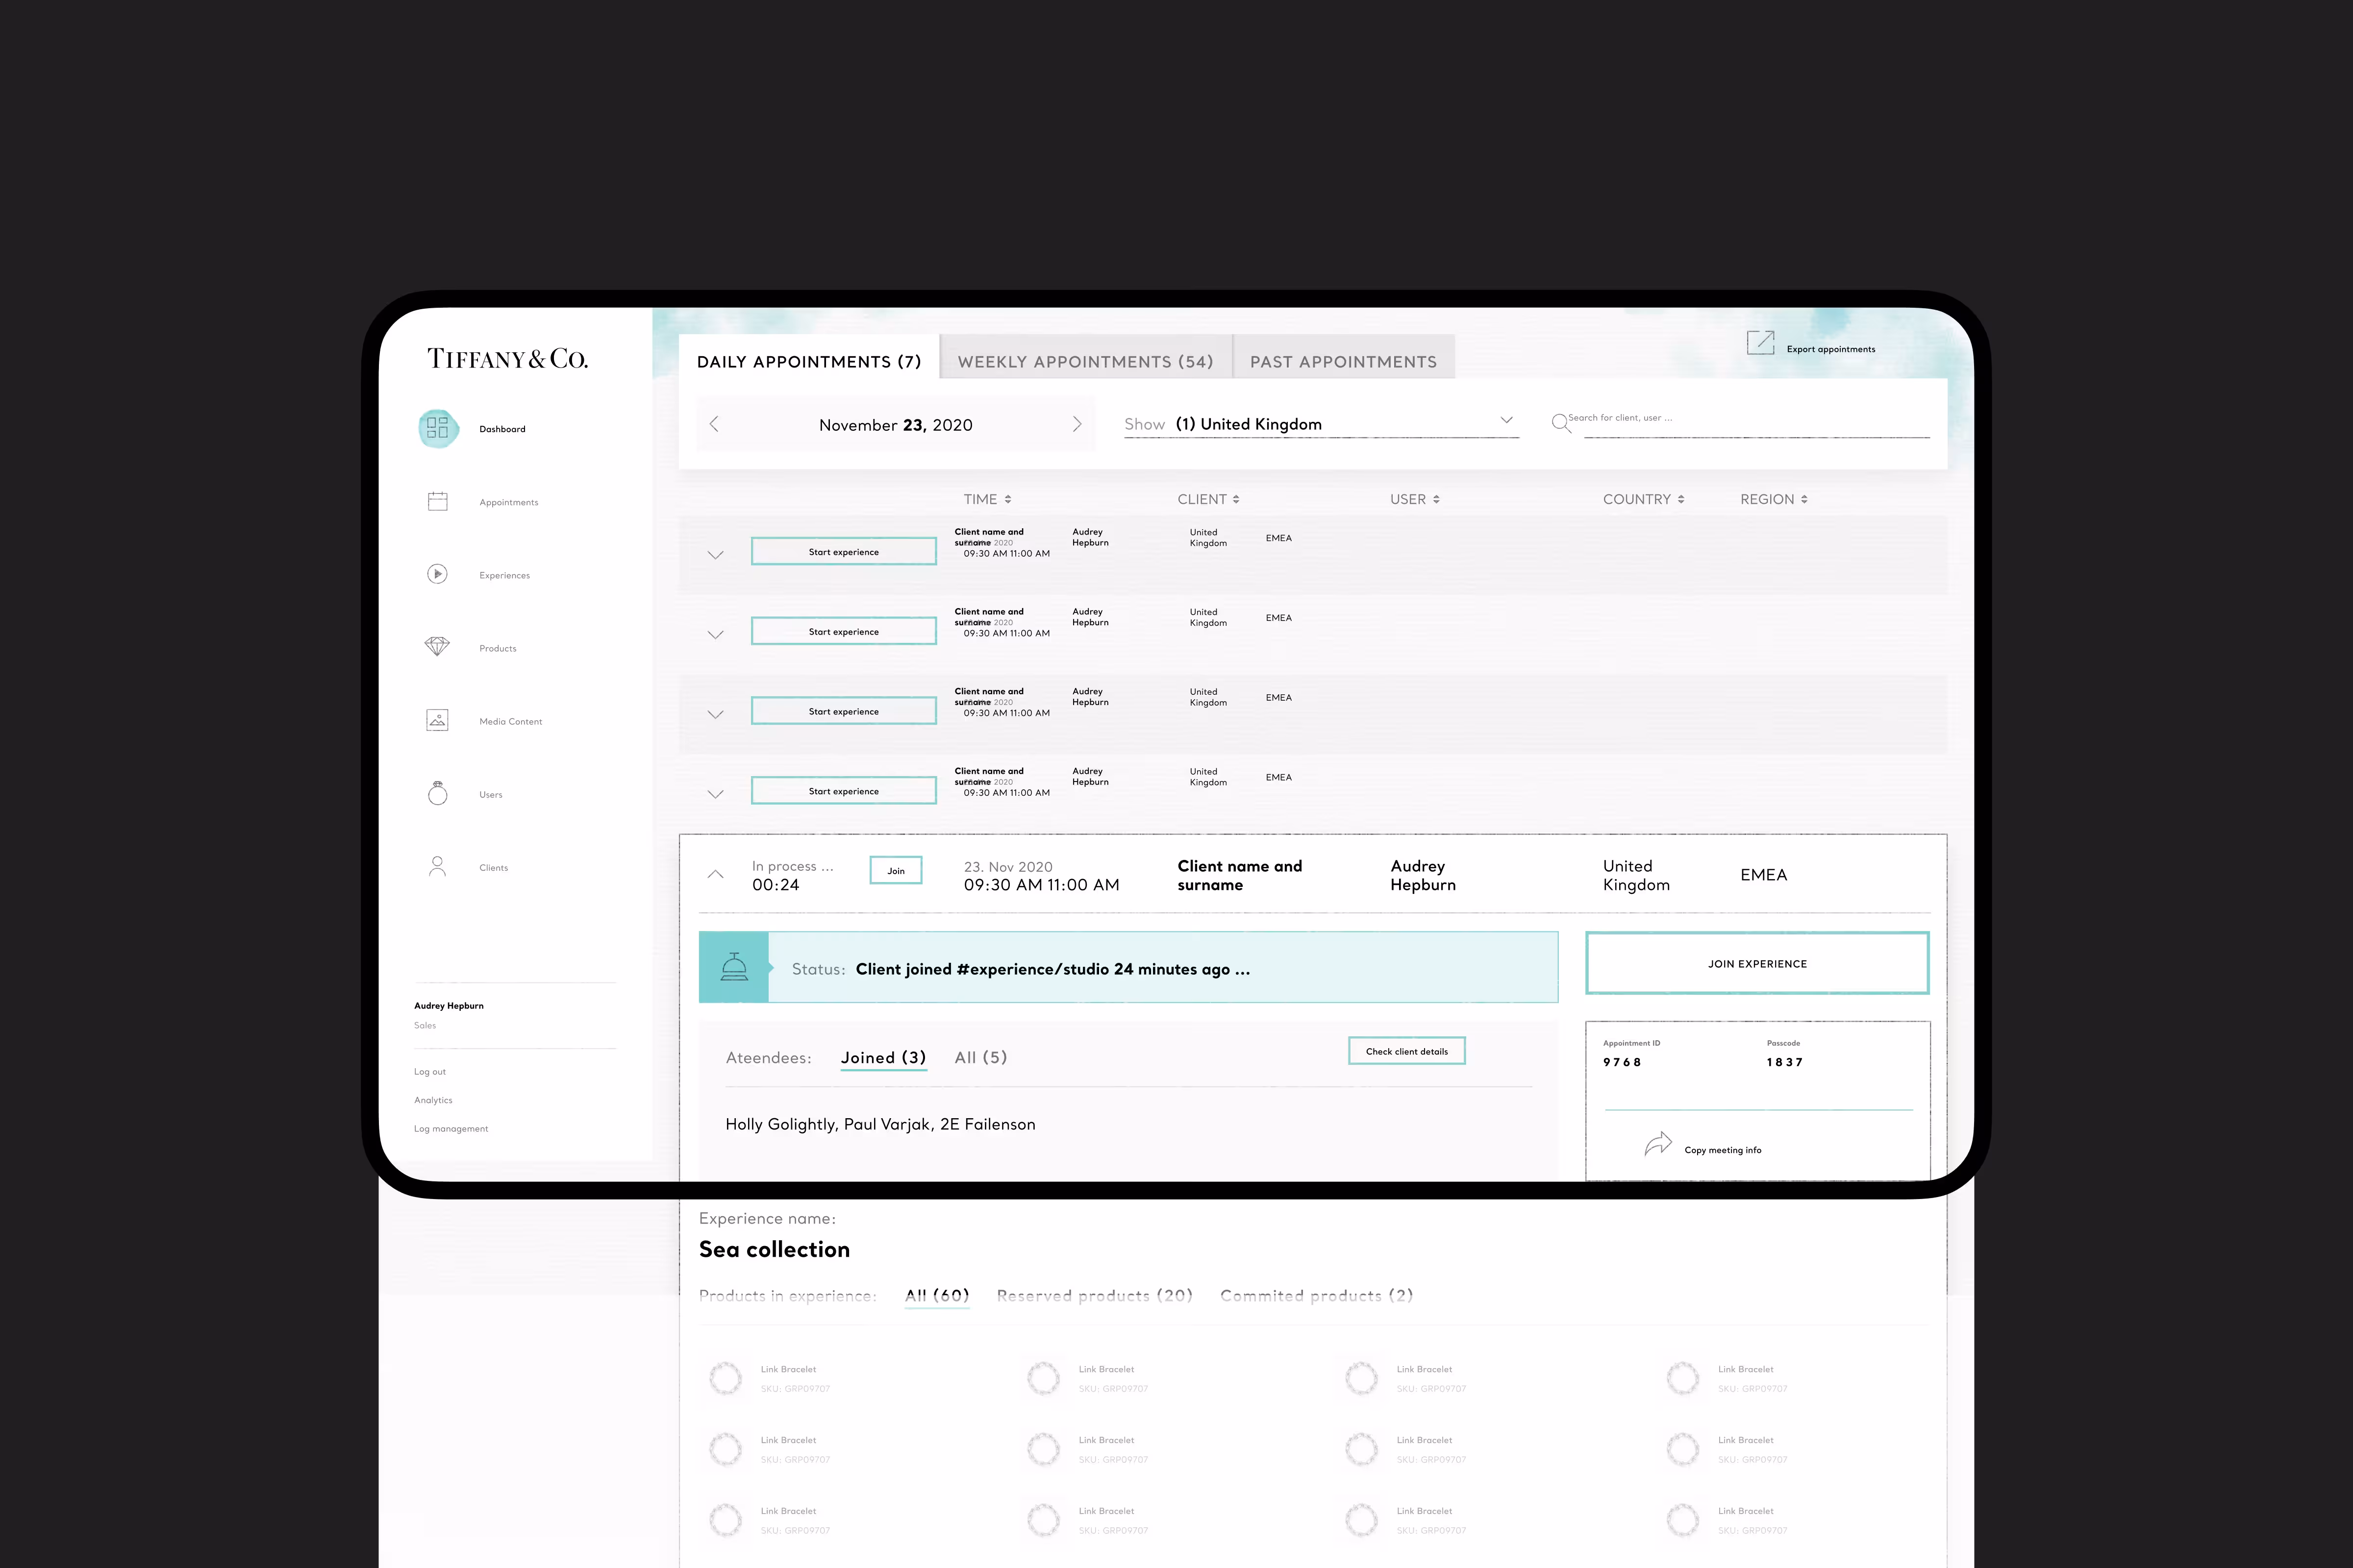Open Analytics link in sidebar

tap(433, 1100)
